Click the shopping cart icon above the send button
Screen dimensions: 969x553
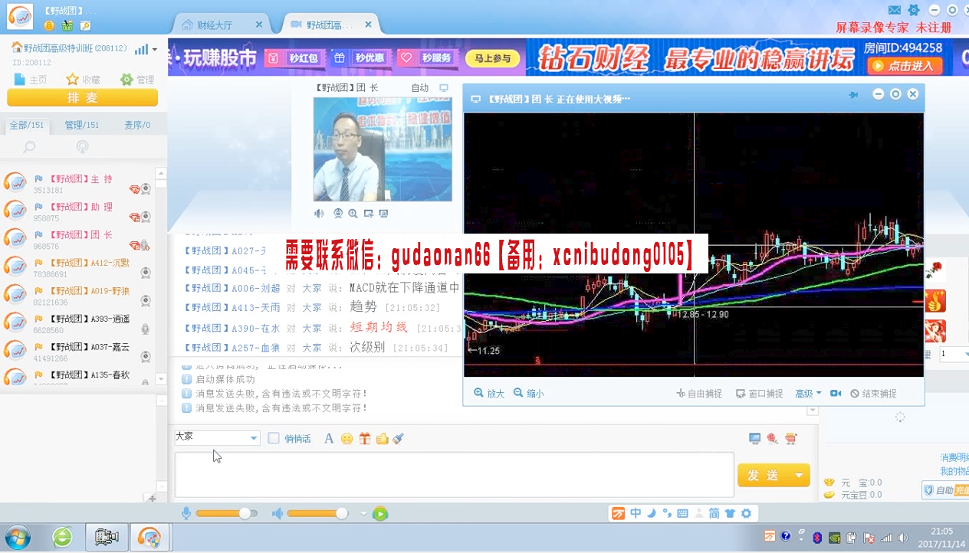point(790,439)
